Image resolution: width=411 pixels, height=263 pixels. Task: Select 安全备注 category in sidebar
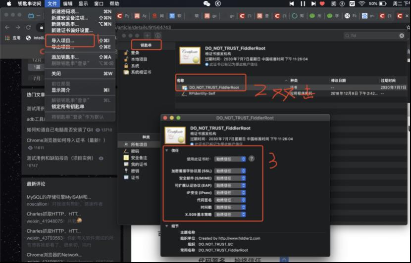tap(139, 158)
